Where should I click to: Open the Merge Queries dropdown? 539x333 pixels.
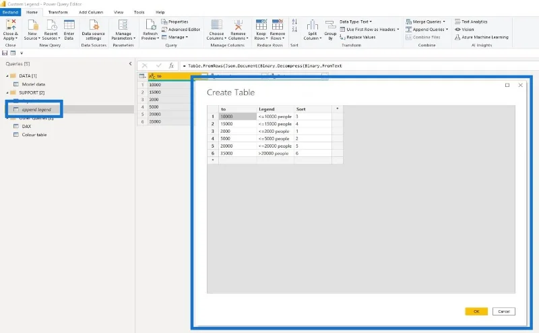pos(426,22)
